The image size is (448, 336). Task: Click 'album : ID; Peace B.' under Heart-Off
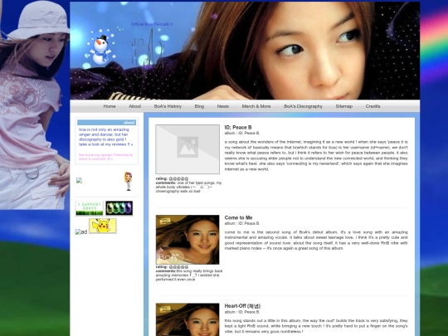click(242, 312)
